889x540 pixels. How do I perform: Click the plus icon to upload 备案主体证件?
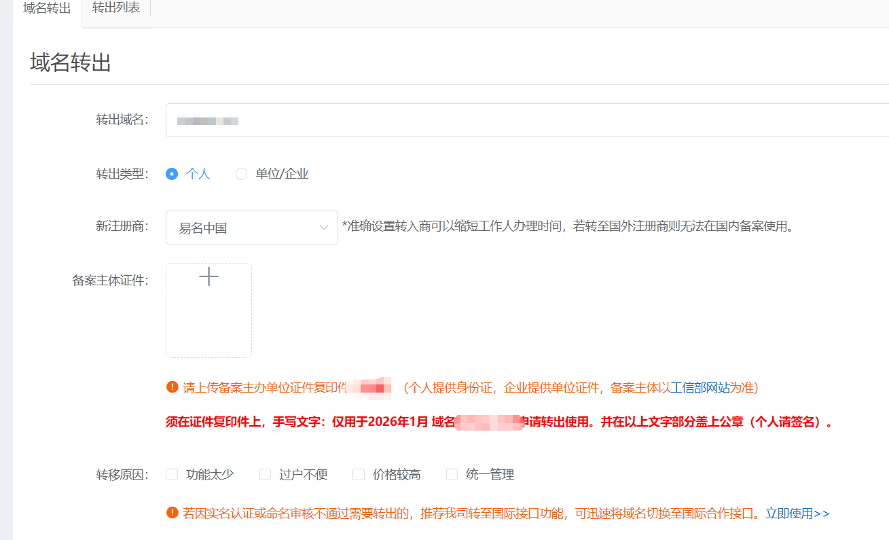tap(208, 276)
